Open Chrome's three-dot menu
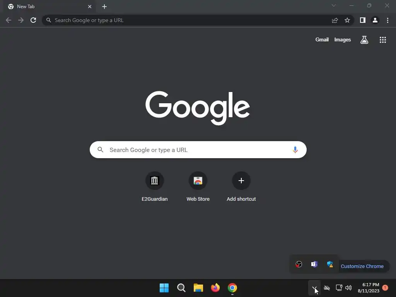Viewport: 396px width, 297px height. point(387,20)
